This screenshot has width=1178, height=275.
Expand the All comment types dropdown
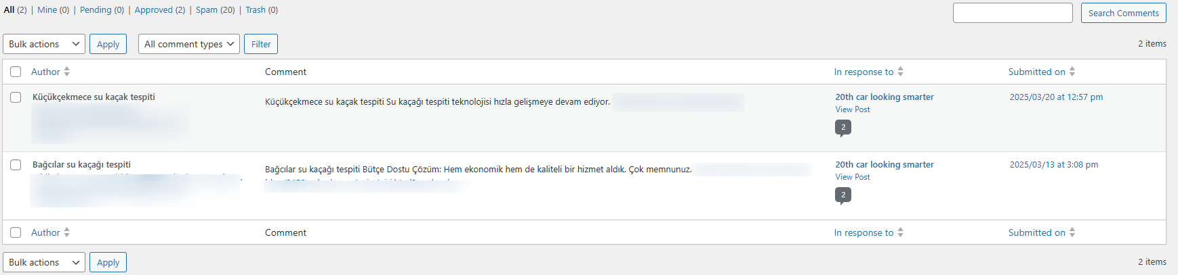coord(188,44)
